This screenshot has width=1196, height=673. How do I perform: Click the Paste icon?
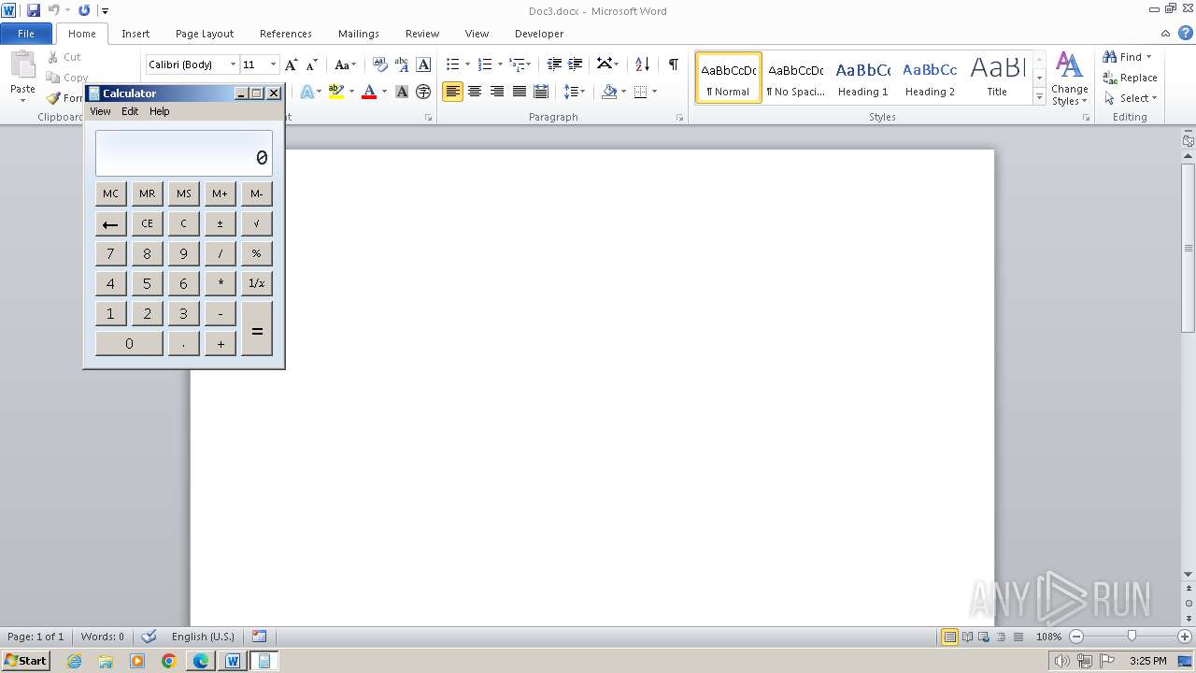pyautogui.click(x=22, y=67)
